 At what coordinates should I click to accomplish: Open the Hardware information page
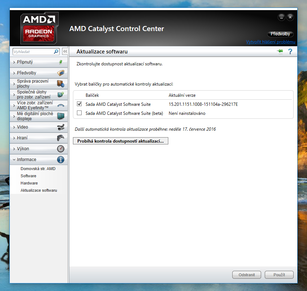coord(29,183)
